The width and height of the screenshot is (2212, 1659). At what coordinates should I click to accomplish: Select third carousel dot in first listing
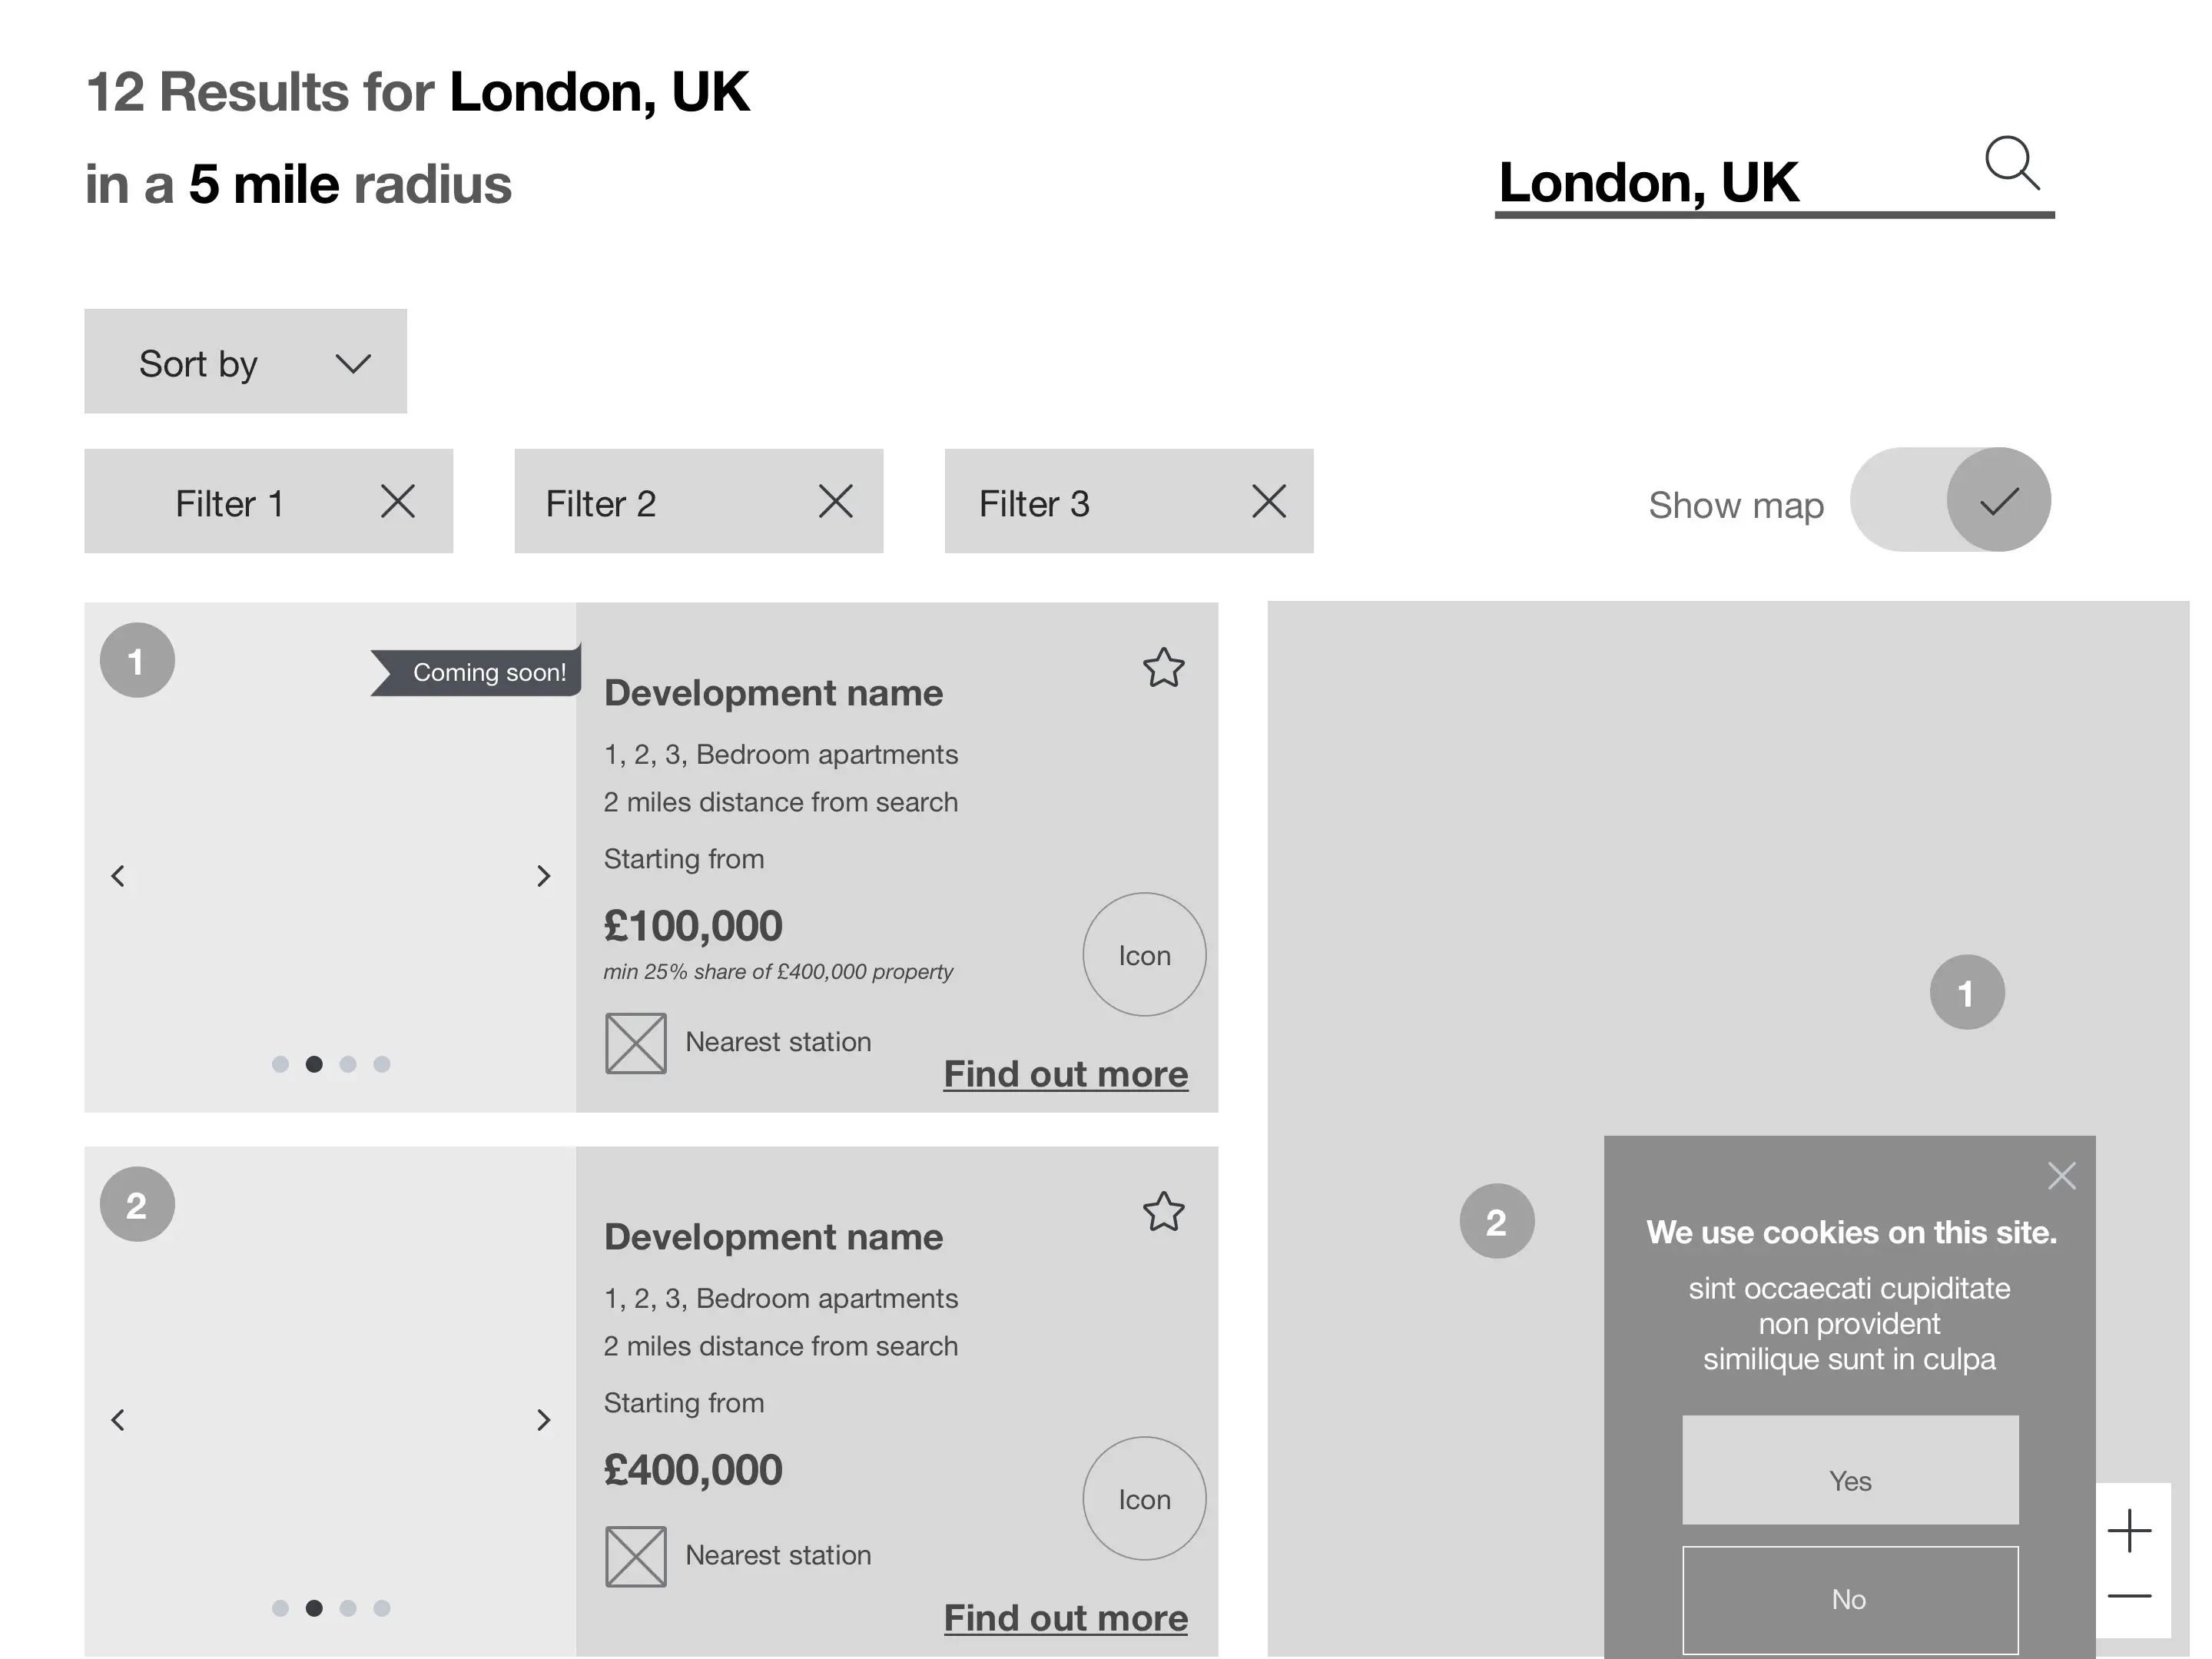click(x=348, y=1064)
